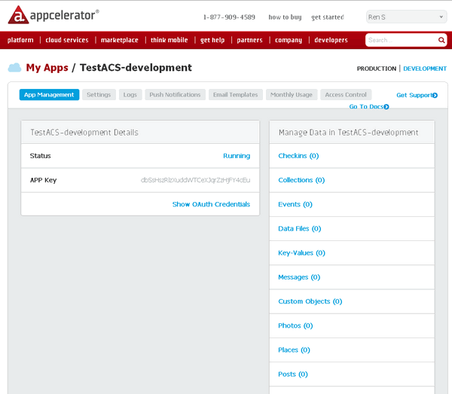
Task: Open the cloud services menu
Action: click(x=67, y=40)
